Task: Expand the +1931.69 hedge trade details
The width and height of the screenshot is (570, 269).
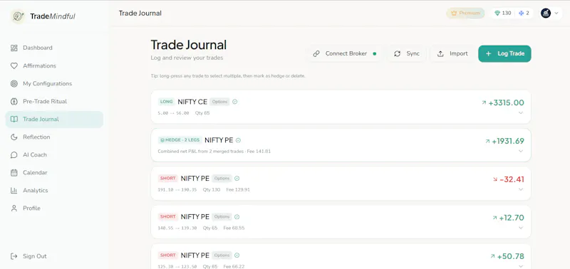Action: coord(521,151)
